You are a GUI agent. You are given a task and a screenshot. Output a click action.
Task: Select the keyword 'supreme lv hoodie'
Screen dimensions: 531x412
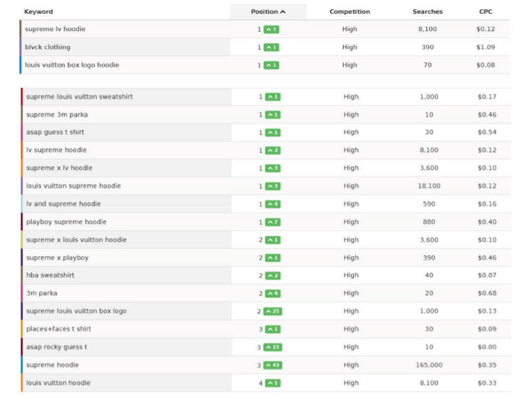coord(55,29)
